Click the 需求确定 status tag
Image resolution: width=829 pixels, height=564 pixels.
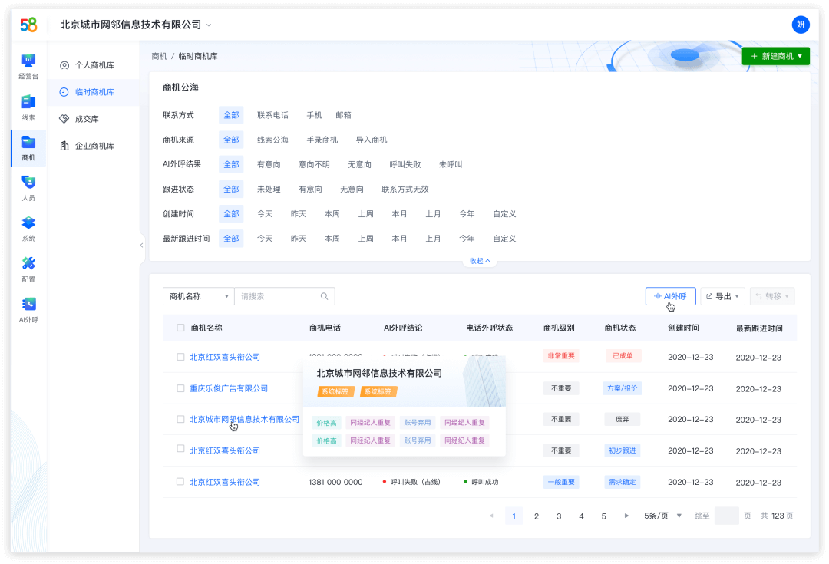(623, 482)
